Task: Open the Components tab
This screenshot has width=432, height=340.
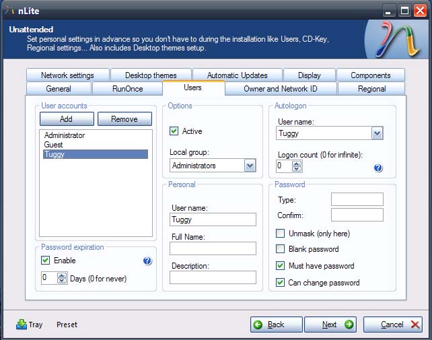Action: coord(371,75)
